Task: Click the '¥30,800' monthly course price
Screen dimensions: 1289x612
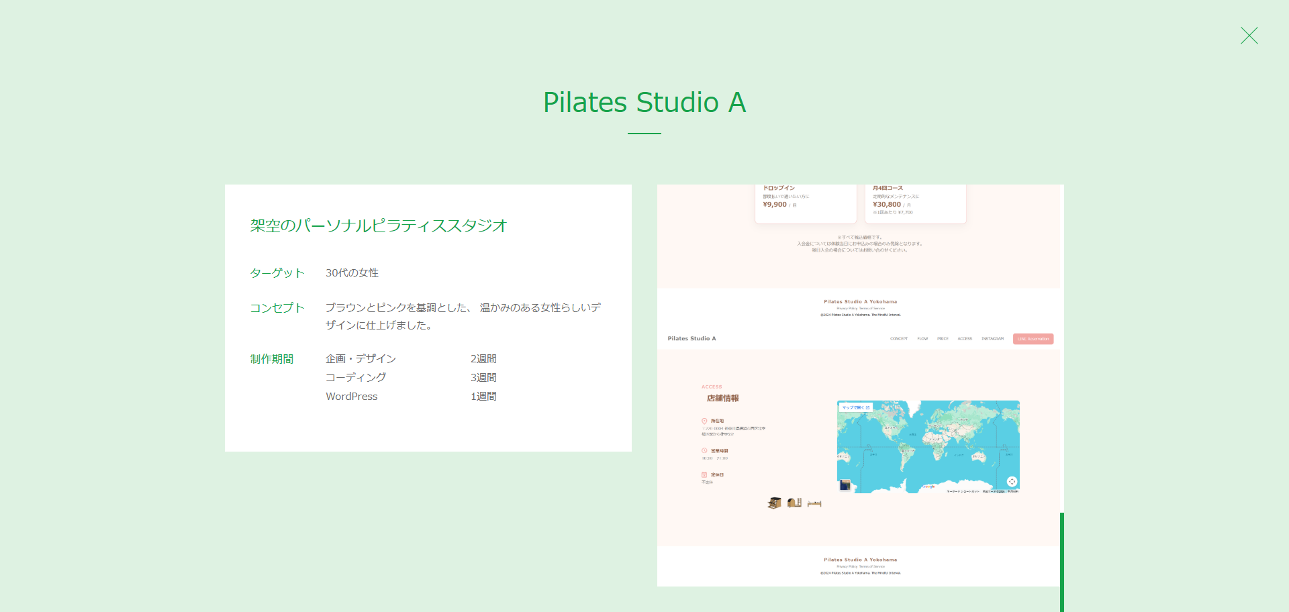Action: pos(887,205)
